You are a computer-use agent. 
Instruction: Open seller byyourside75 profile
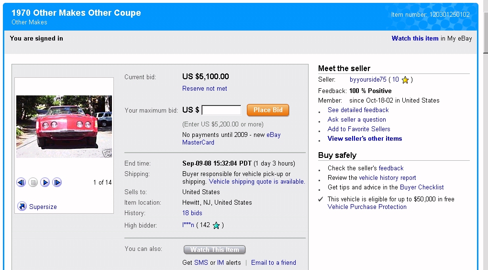[x=368, y=80]
